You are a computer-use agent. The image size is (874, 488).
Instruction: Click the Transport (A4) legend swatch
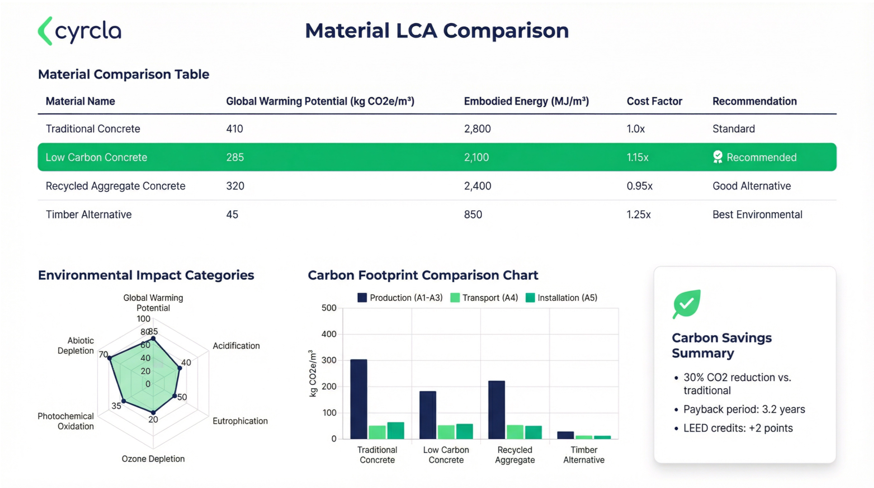(x=454, y=297)
